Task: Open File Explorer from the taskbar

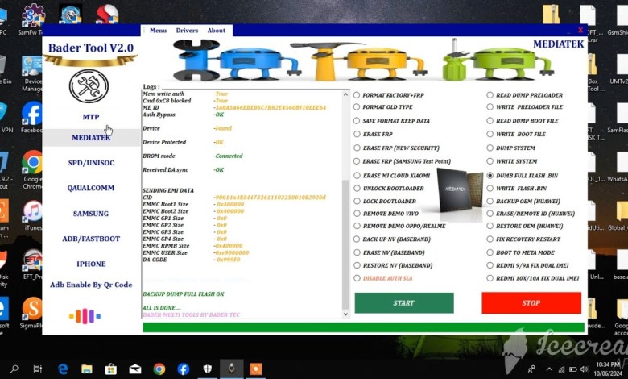Action: coord(86,369)
